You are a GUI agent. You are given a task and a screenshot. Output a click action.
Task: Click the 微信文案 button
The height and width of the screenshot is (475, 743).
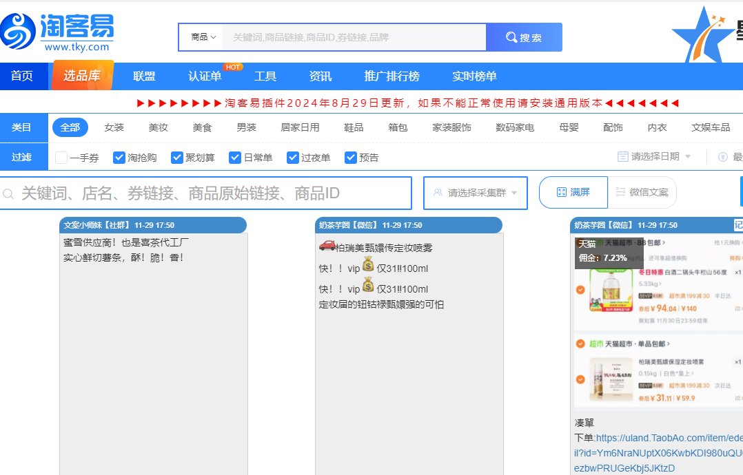click(642, 192)
